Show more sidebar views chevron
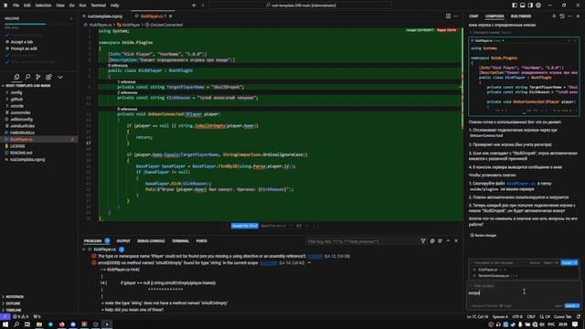The image size is (585, 329). (60, 77)
